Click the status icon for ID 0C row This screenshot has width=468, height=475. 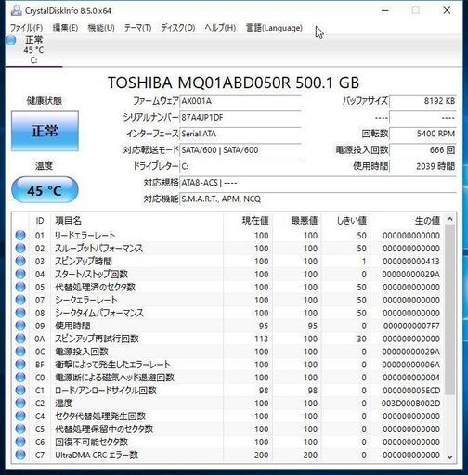pos(20,352)
